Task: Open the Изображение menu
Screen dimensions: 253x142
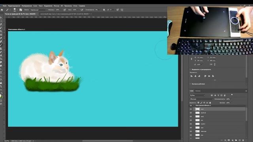Action: tap(26, 6)
